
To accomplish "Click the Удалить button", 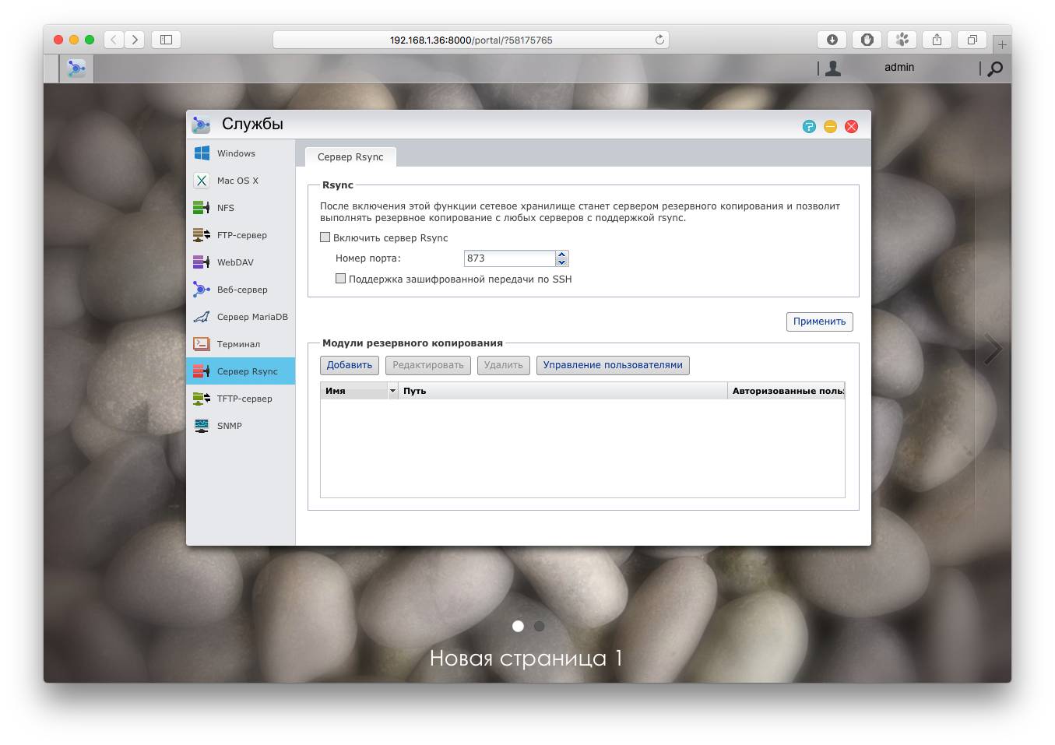I will 504,365.
